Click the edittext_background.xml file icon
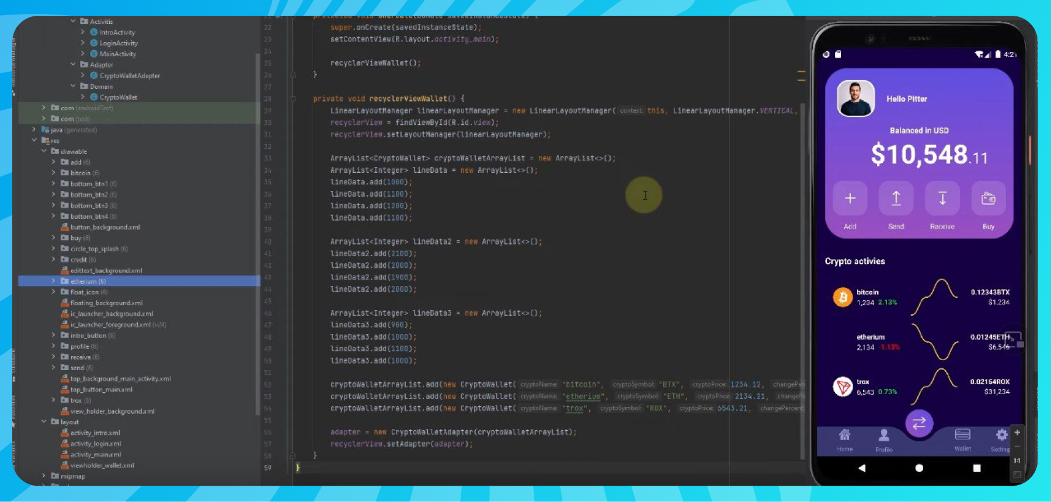Screen dimensions: 1051x502 (x=65, y=270)
